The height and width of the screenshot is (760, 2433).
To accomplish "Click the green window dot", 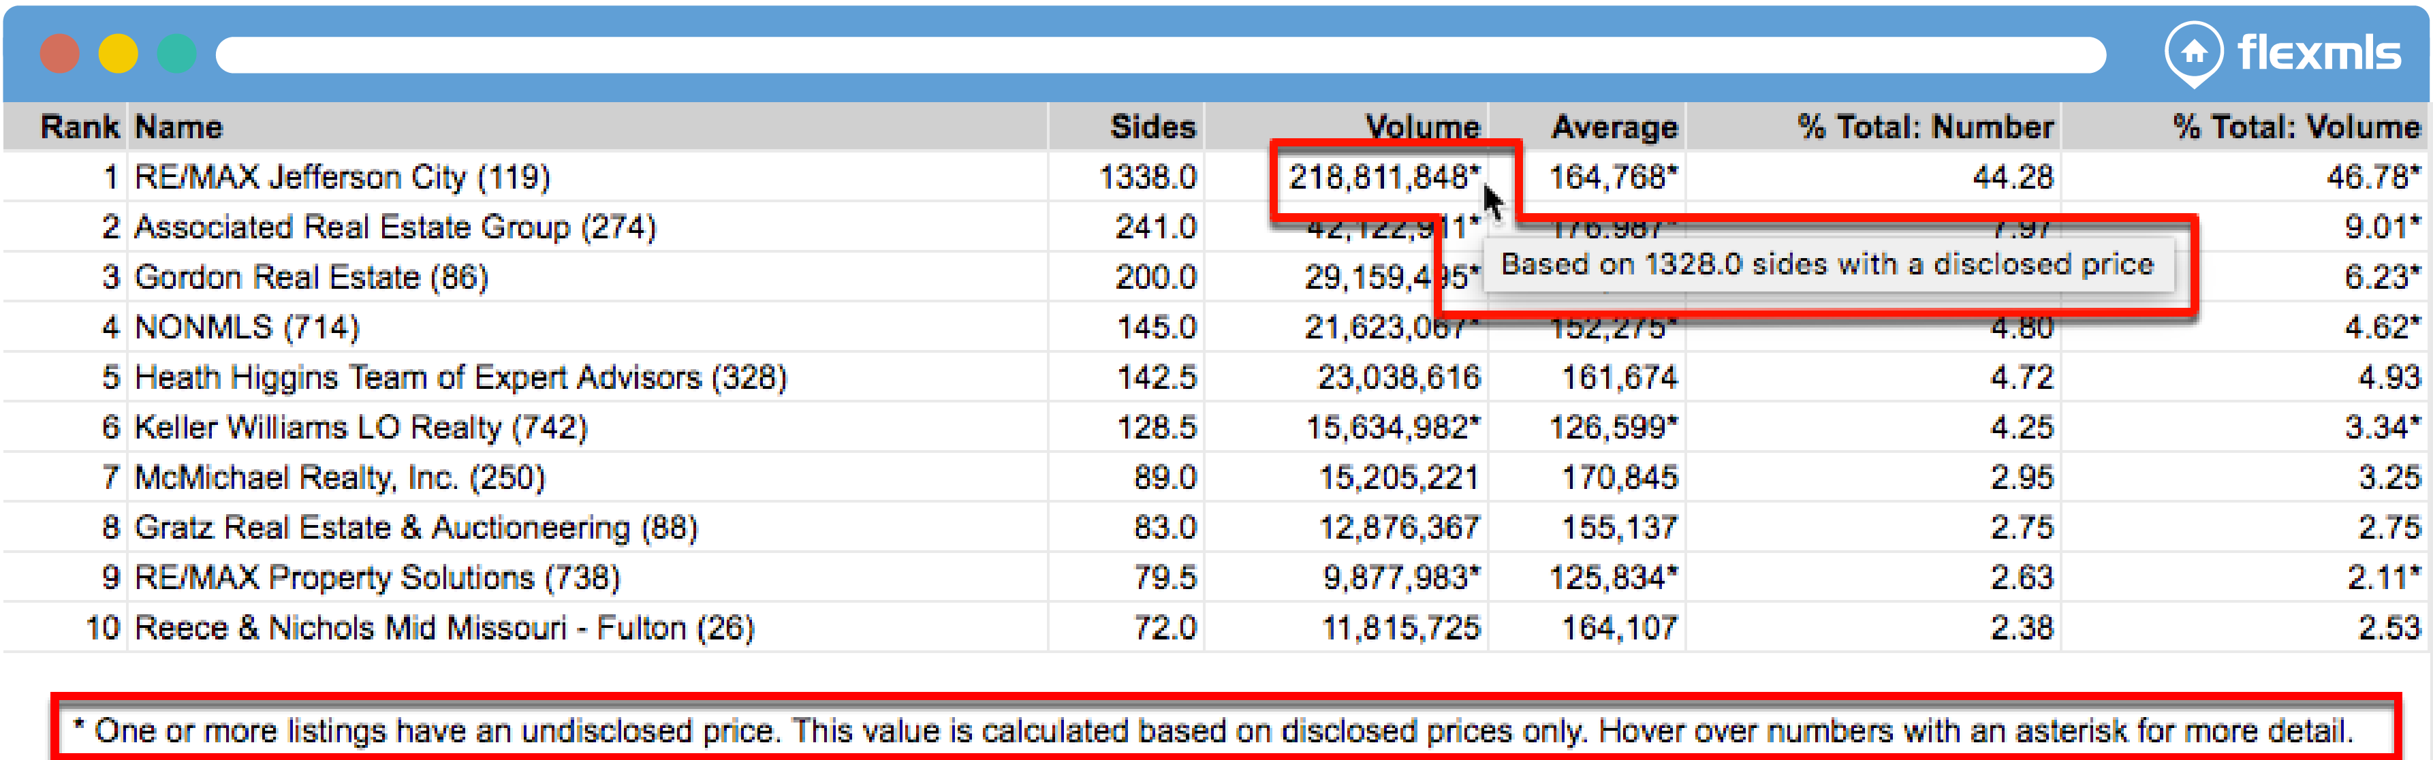I will [x=176, y=54].
